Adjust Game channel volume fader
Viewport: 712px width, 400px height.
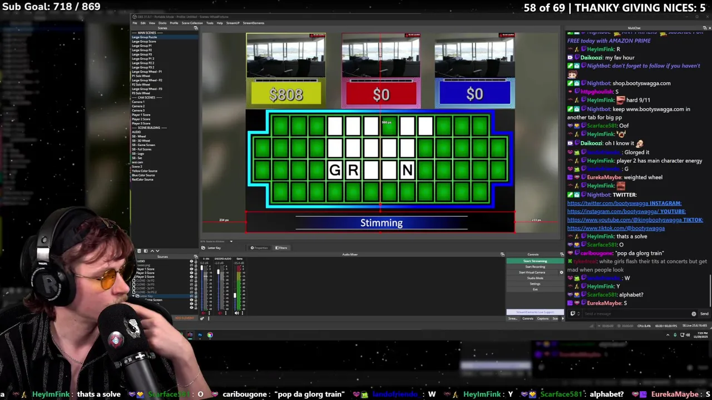tap(235, 295)
